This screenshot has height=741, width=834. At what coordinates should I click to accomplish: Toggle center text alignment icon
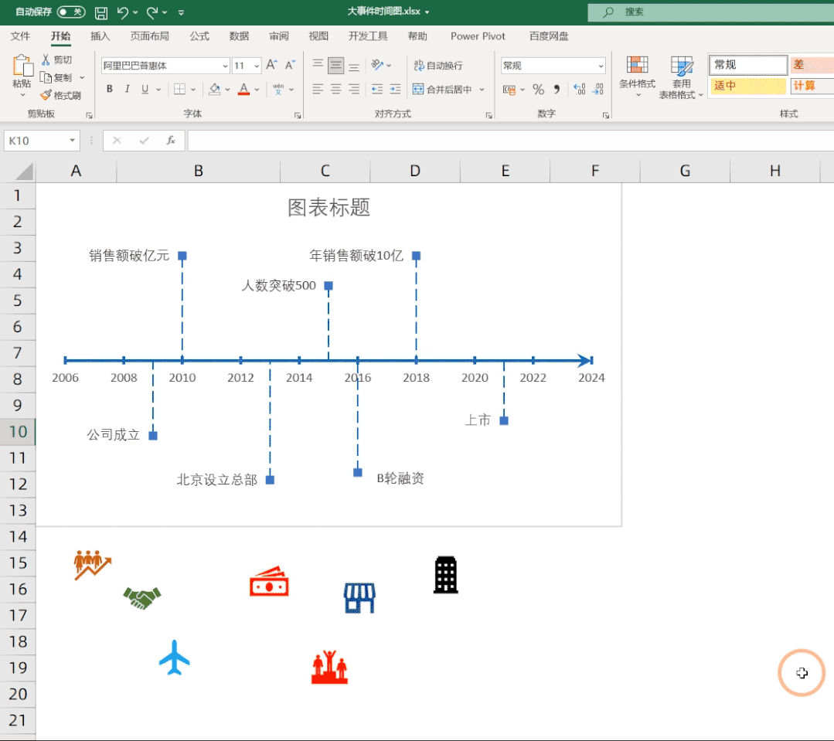point(335,89)
